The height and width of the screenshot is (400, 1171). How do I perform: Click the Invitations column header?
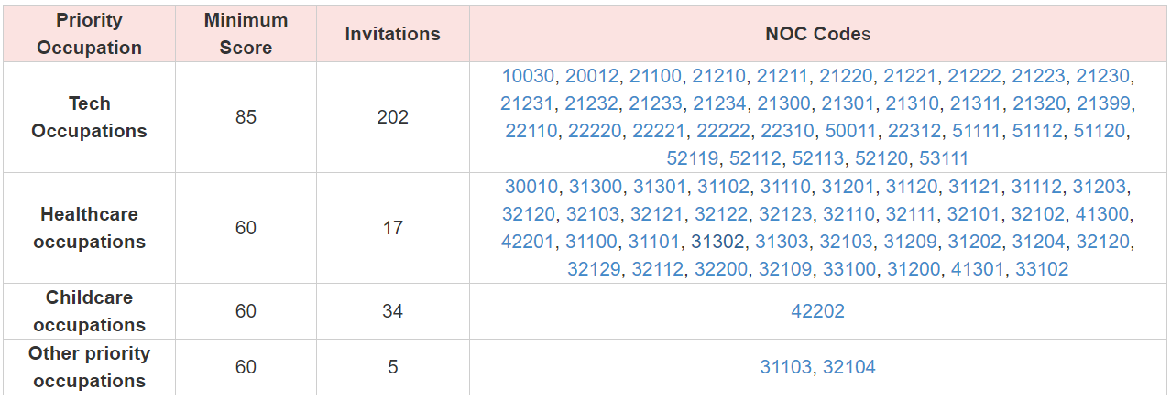point(392,34)
